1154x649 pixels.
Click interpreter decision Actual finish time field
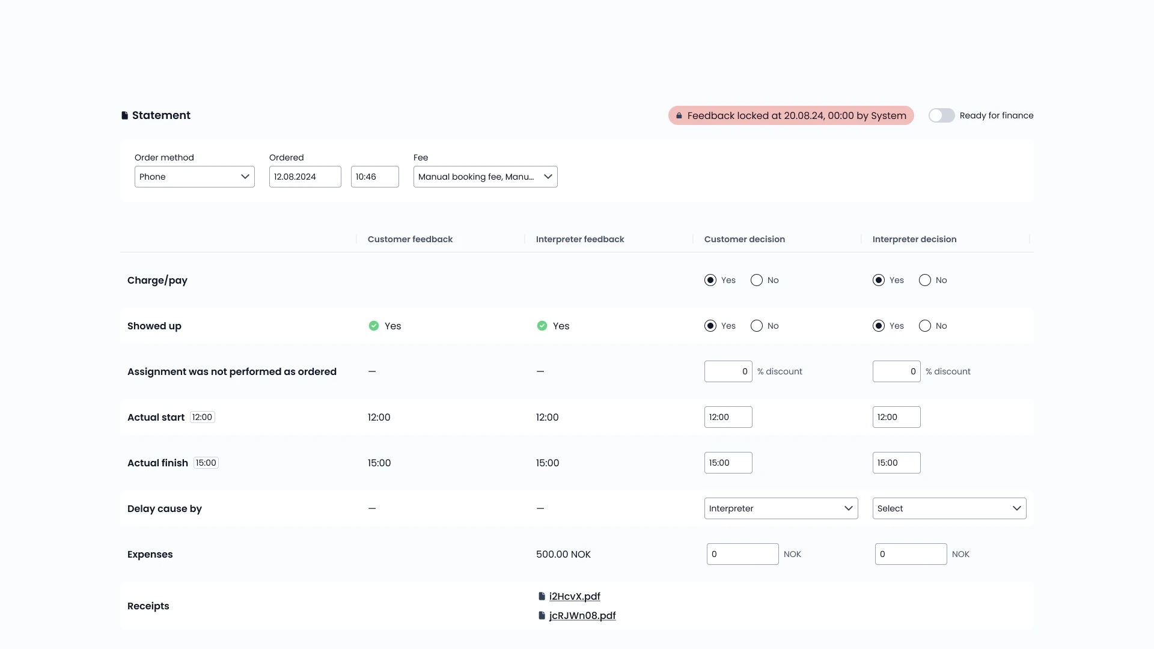click(x=897, y=463)
